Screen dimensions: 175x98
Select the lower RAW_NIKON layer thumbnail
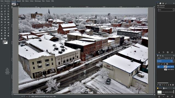[165, 70]
